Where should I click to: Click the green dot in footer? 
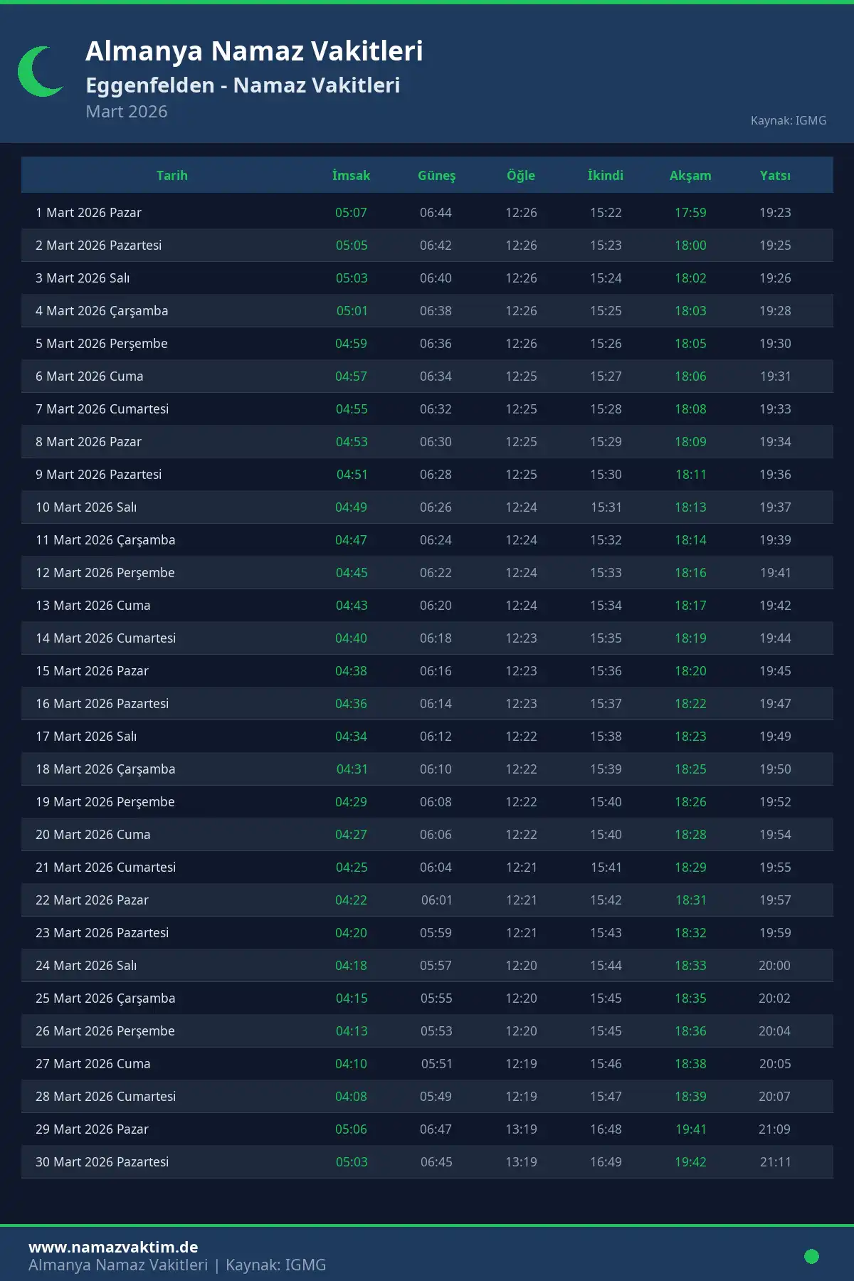[811, 1256]
